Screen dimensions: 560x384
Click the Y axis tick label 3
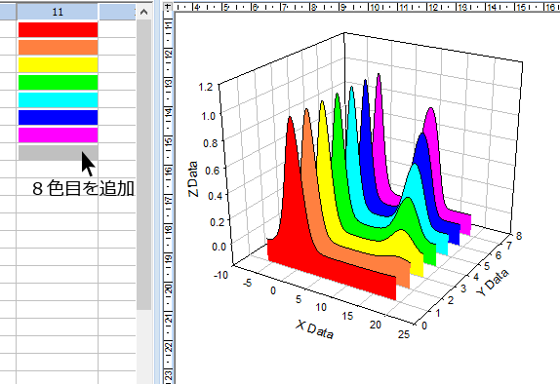[x=463, y=288]
